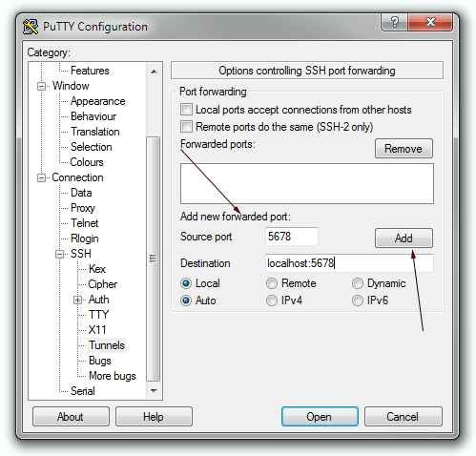Click scroll up arrow in category tree
The height and width of the screenshot is (456, 476).
[x=154, y=72]
